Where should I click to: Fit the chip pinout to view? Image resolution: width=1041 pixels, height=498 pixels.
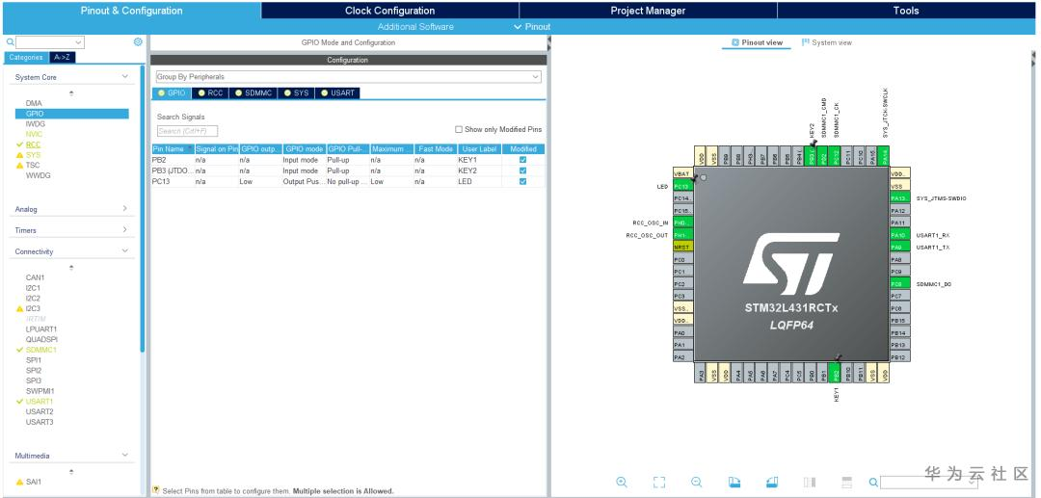(x=658, y=482)
